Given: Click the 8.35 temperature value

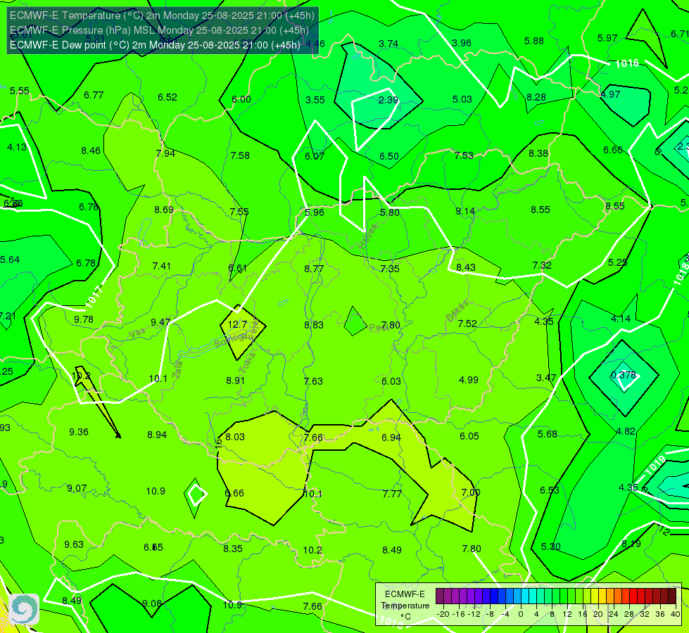Looking at the screenshot, I should 233,549.
